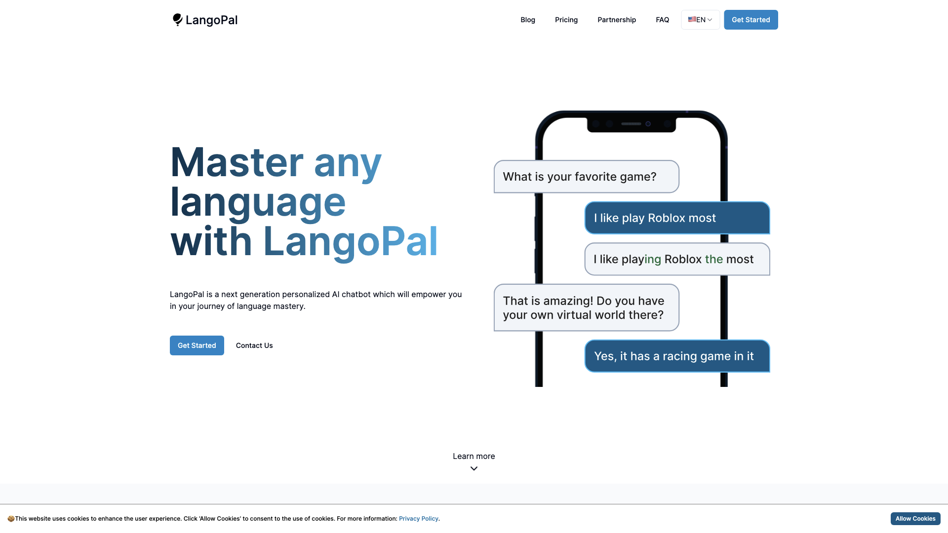
Task: Click the US flag icon in language selector
Action: [x=692, y=20]
